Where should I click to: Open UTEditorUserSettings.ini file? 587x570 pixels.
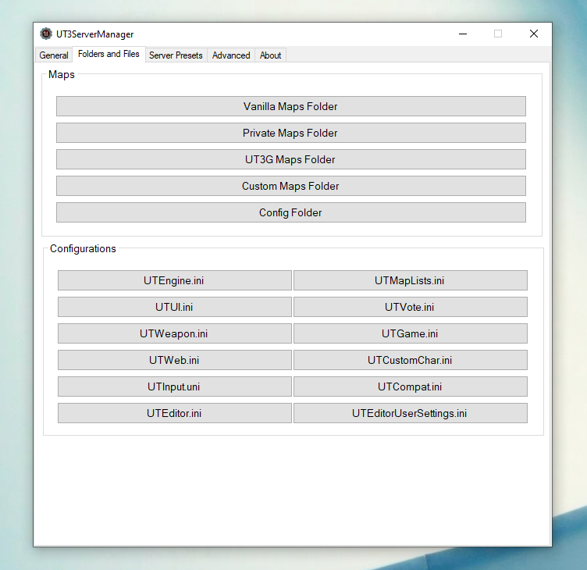pyautogui.click(x=411, y=414)
